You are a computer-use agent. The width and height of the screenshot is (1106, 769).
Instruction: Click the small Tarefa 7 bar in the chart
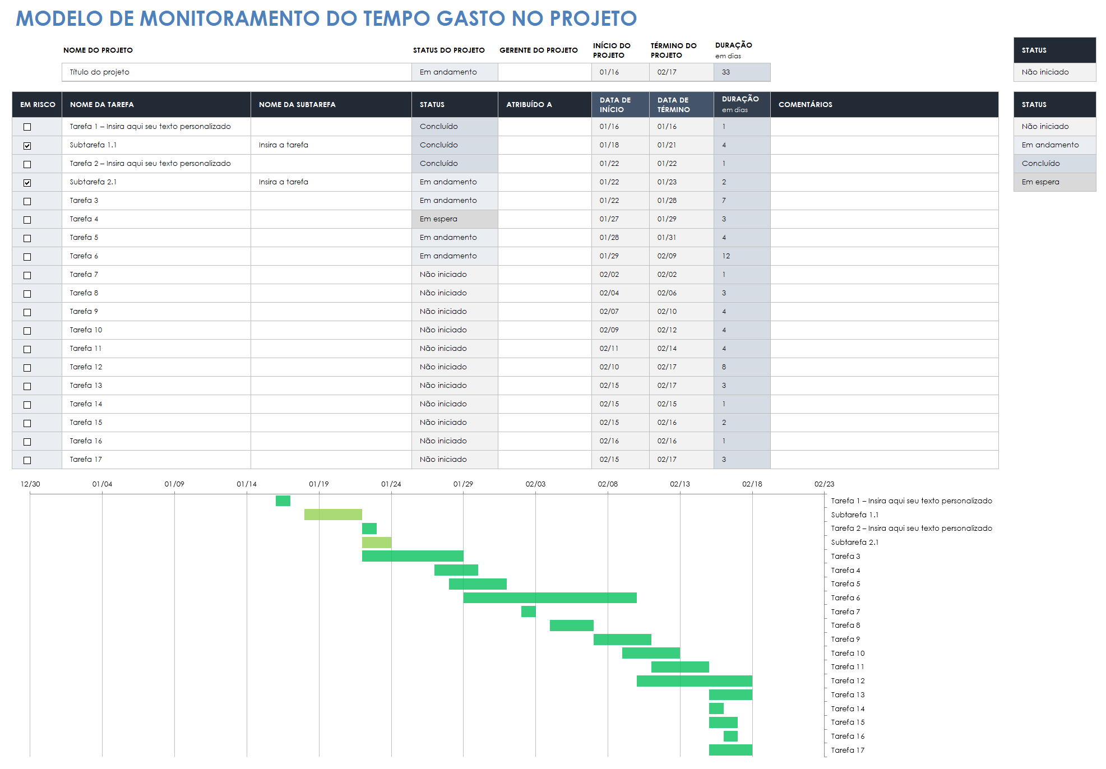[528, 612]
